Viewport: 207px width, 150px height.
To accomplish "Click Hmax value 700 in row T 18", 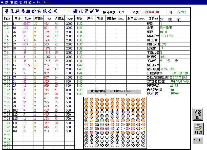I will tap(68, 94).
